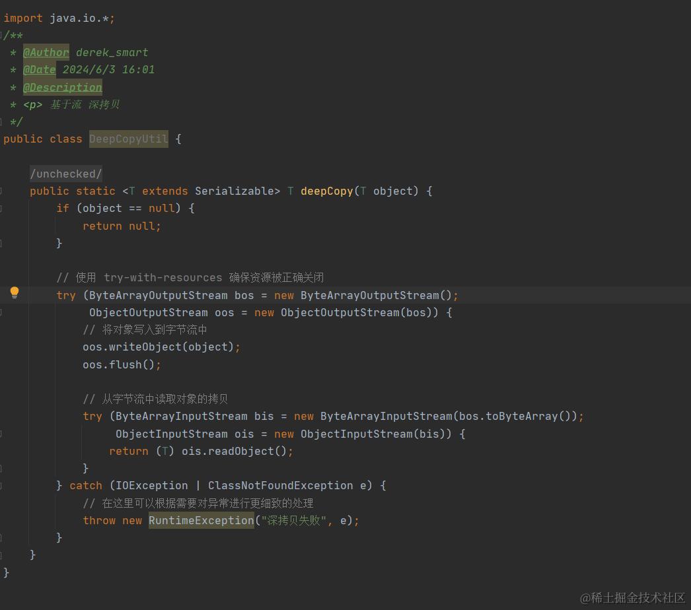
Task: Click the variable name "oos" in its declaration
Action: (x=225, y=313)
